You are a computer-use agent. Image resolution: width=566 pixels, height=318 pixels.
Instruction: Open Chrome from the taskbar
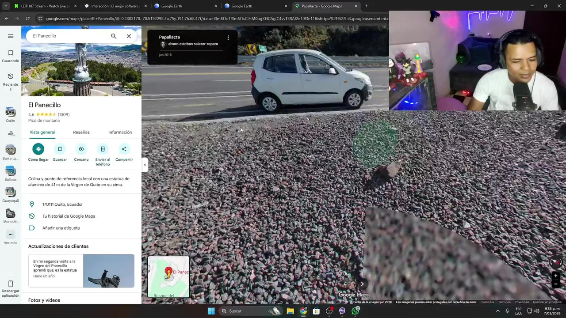(303, 311)
